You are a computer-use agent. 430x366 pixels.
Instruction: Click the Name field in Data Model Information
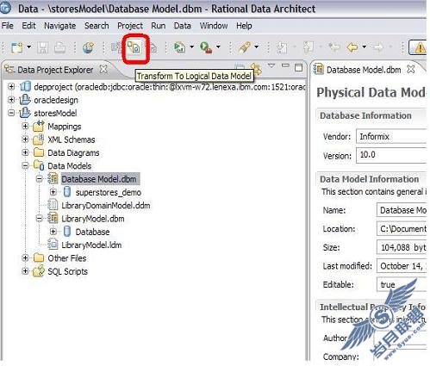coord(402,210)
